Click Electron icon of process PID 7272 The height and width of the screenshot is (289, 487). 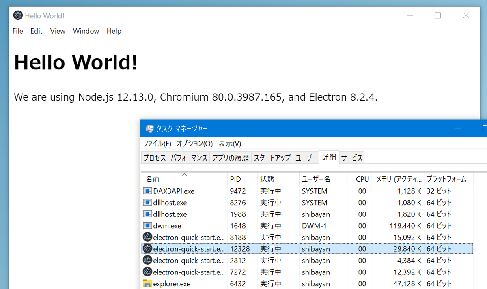[148, 272]
